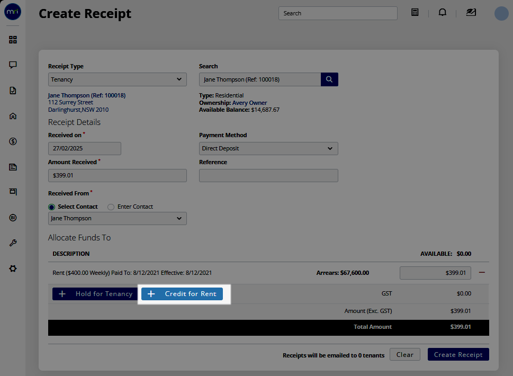Open the Receipt Type dropdown
This screenshot has height=376, width=513.
tap(117, 79)
